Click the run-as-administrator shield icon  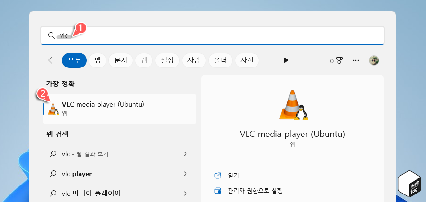coord(218,191)
